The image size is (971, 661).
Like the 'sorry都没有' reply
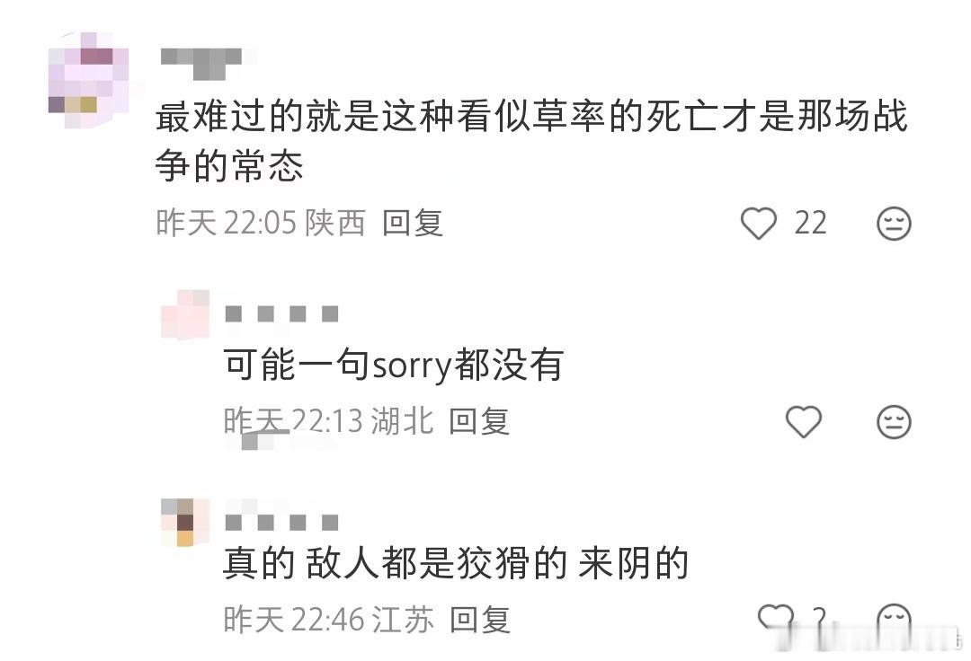803,422
